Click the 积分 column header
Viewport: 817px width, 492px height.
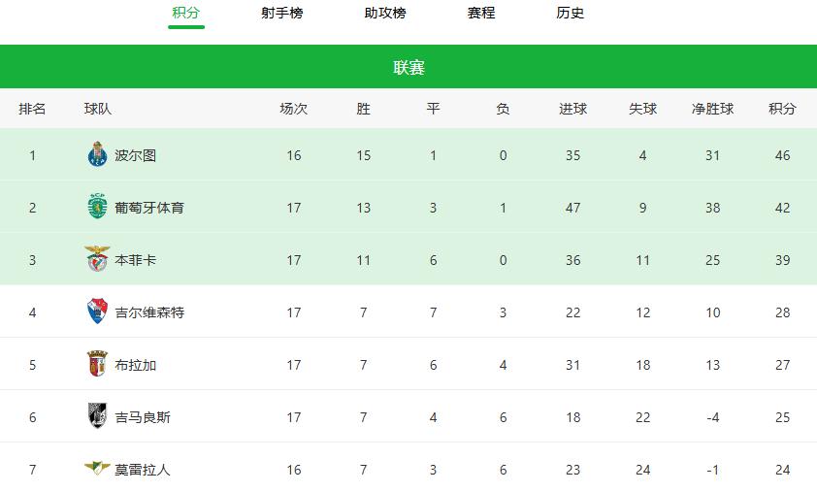[x=782, y=109]
